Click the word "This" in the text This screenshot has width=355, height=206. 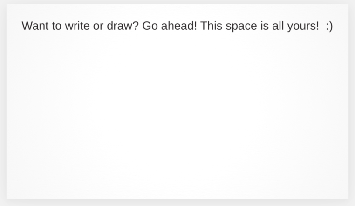pos(211,26)
